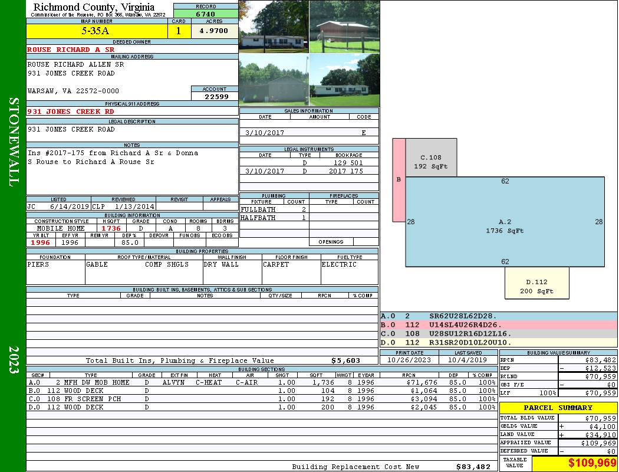Select the acres value 4.9700
619x472 pixels.
214,31
